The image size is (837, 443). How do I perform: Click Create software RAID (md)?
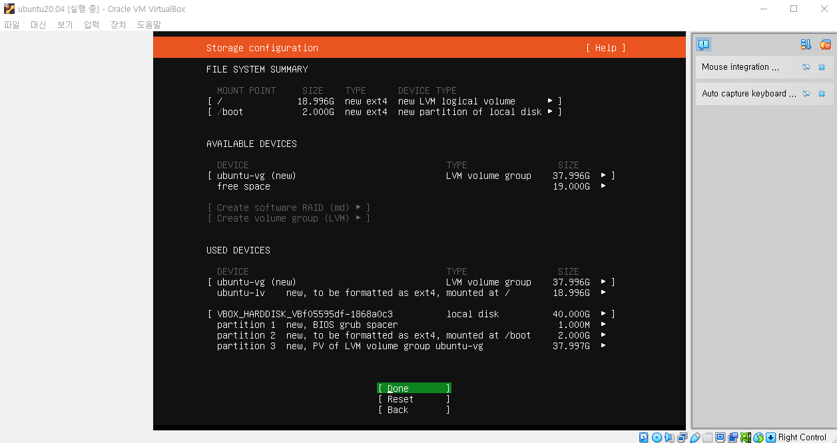point(289,208)
